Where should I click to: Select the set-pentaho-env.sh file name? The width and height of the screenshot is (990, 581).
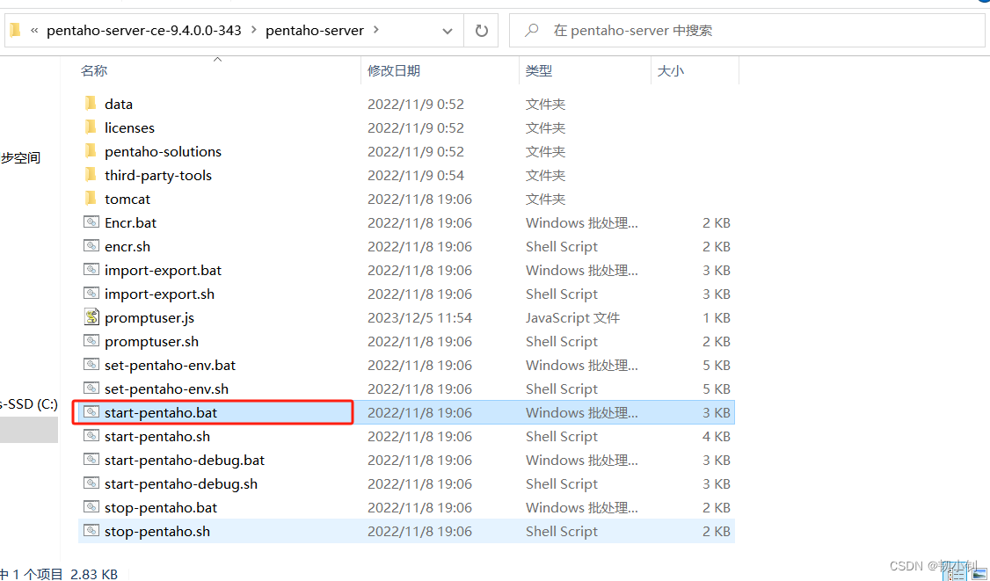[167, 389]
